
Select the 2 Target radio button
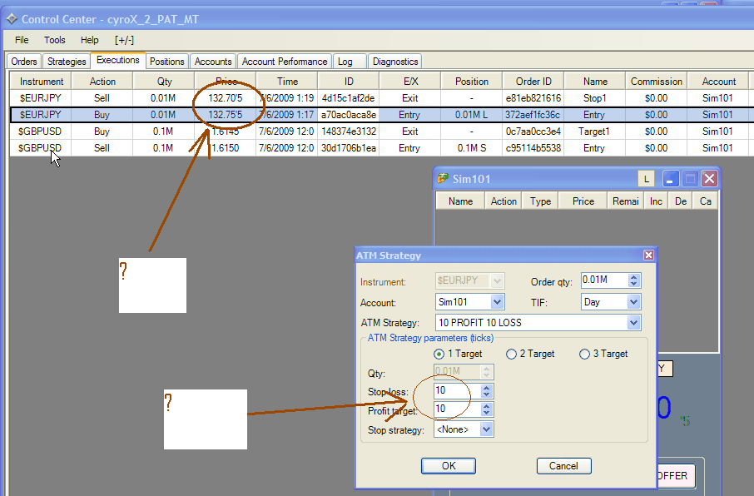(511, 355)
